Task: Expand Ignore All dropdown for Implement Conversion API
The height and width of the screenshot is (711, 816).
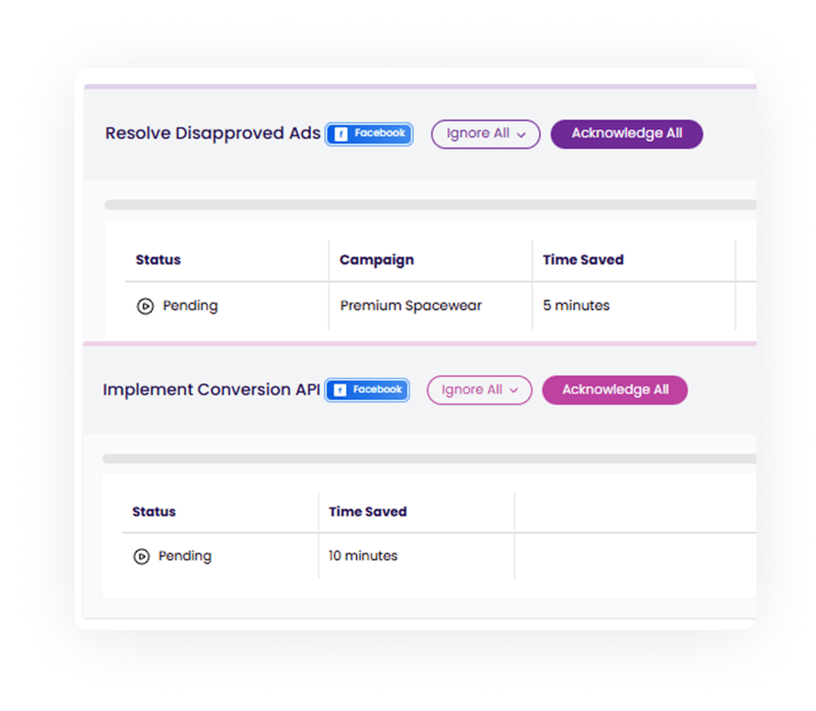Action: click(x=479, y=390)
